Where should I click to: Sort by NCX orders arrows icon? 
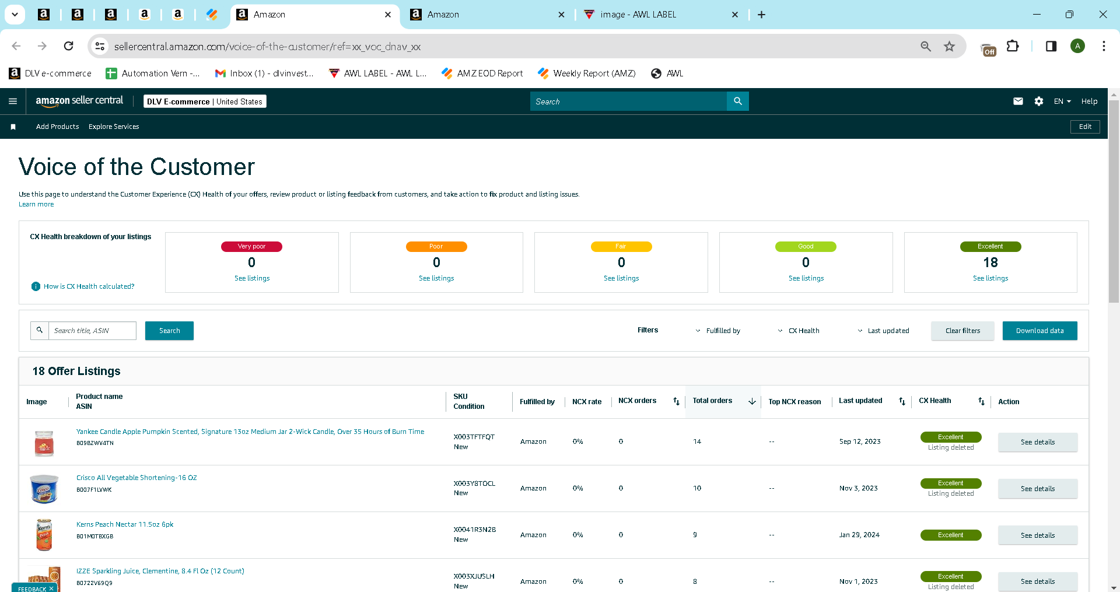point(676,401)
